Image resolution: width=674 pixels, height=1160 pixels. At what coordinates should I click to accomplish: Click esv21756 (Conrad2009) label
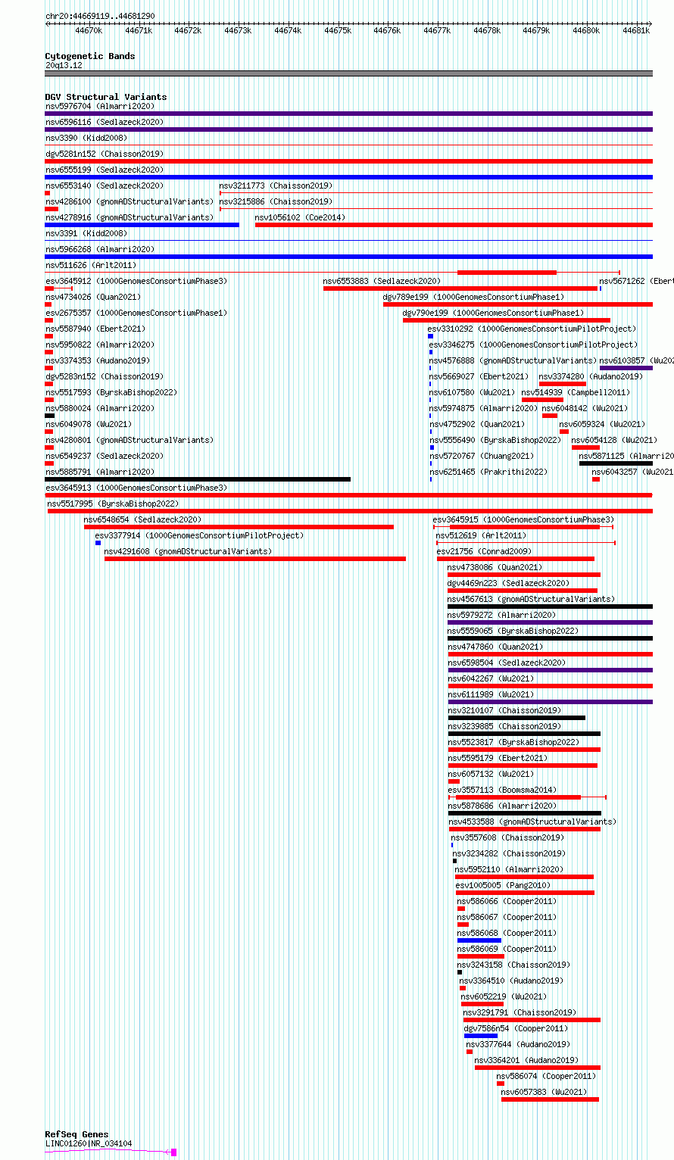(485, 551)
